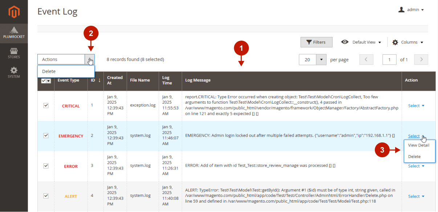Toggle the ALERT event row checkbox
The image size is (438, 212).
(46, 196)
